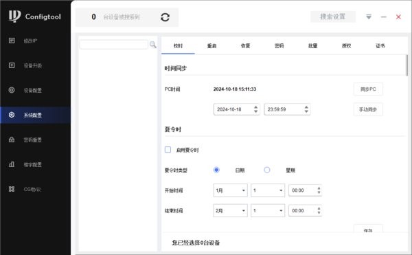Focus the device filter search field
Screen dimensions: 412x255
(114, 45)
